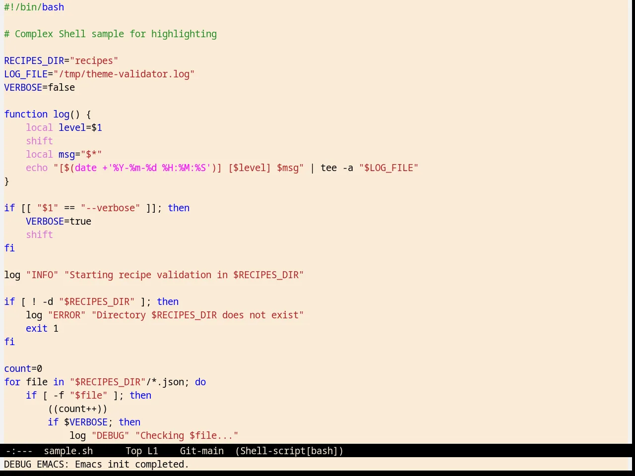Click '$VERBOSE' in the if condition

86,422
